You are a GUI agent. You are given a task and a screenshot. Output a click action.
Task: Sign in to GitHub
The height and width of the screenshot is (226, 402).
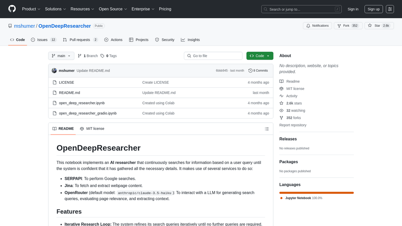pyautogui.click(x=353, y=9)
